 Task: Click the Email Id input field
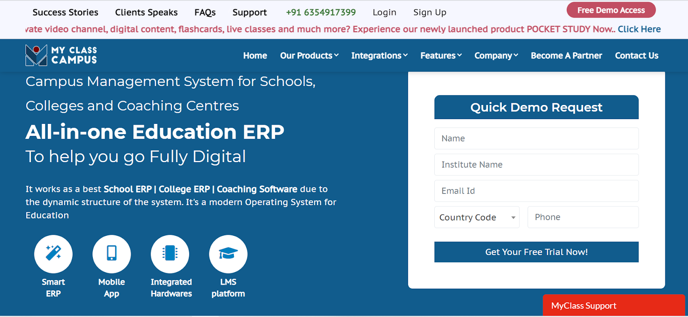tap(536, 191)
